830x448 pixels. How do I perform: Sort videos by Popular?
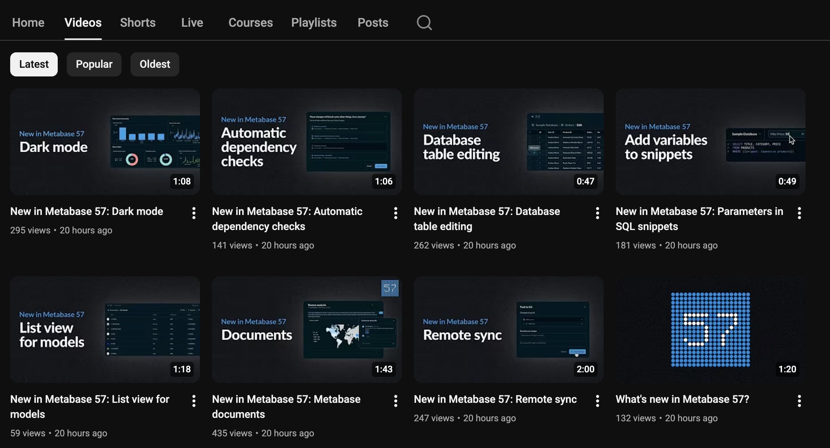coord(94,64)
